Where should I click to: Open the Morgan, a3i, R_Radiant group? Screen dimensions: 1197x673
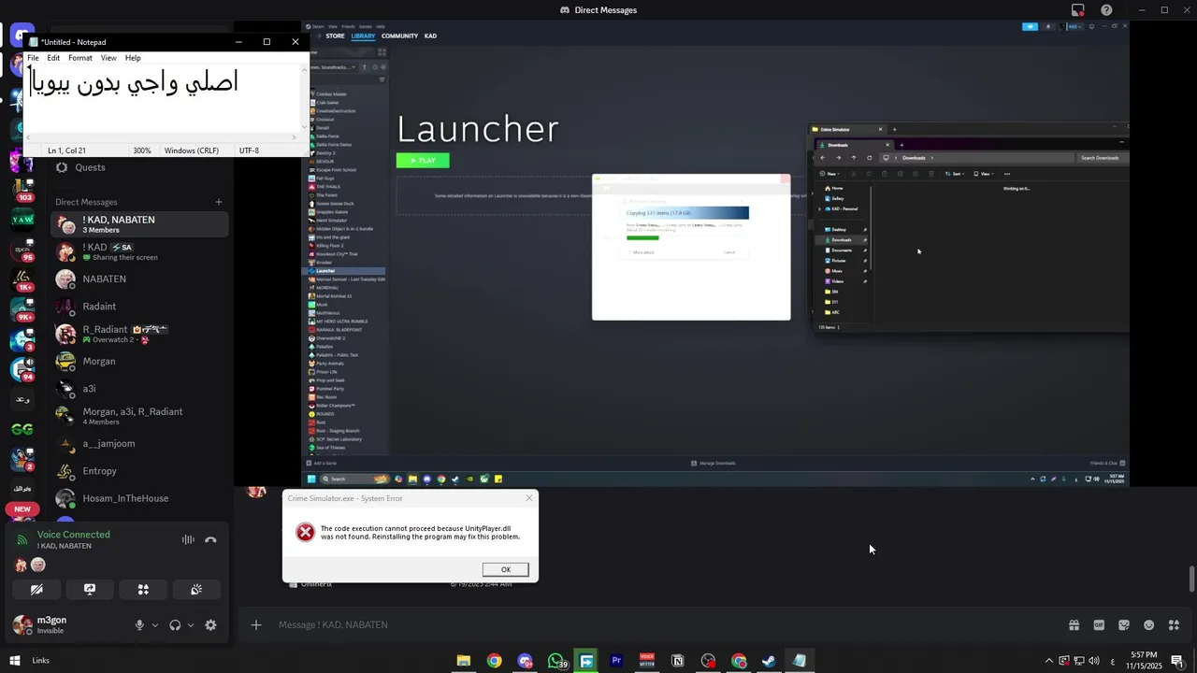click(x=139, y=416)
